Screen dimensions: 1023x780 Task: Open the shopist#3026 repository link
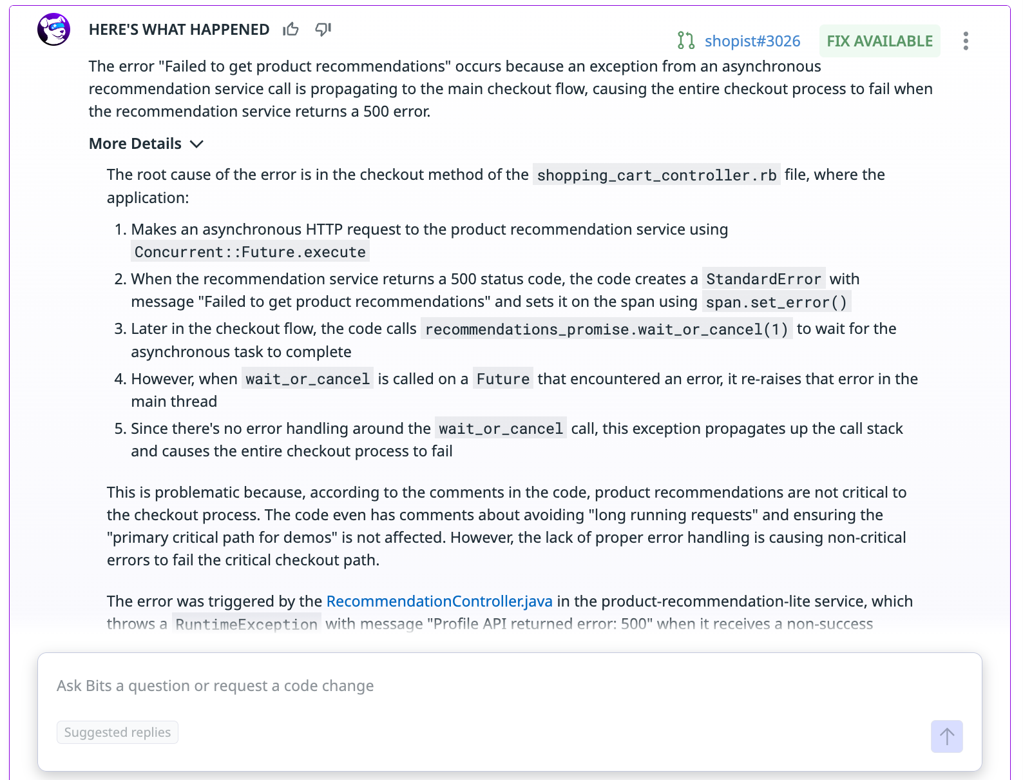tap(752, 41)
